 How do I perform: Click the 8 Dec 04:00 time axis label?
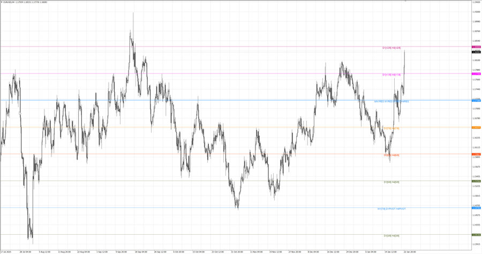pyautogui.click(x=313, y=252)
